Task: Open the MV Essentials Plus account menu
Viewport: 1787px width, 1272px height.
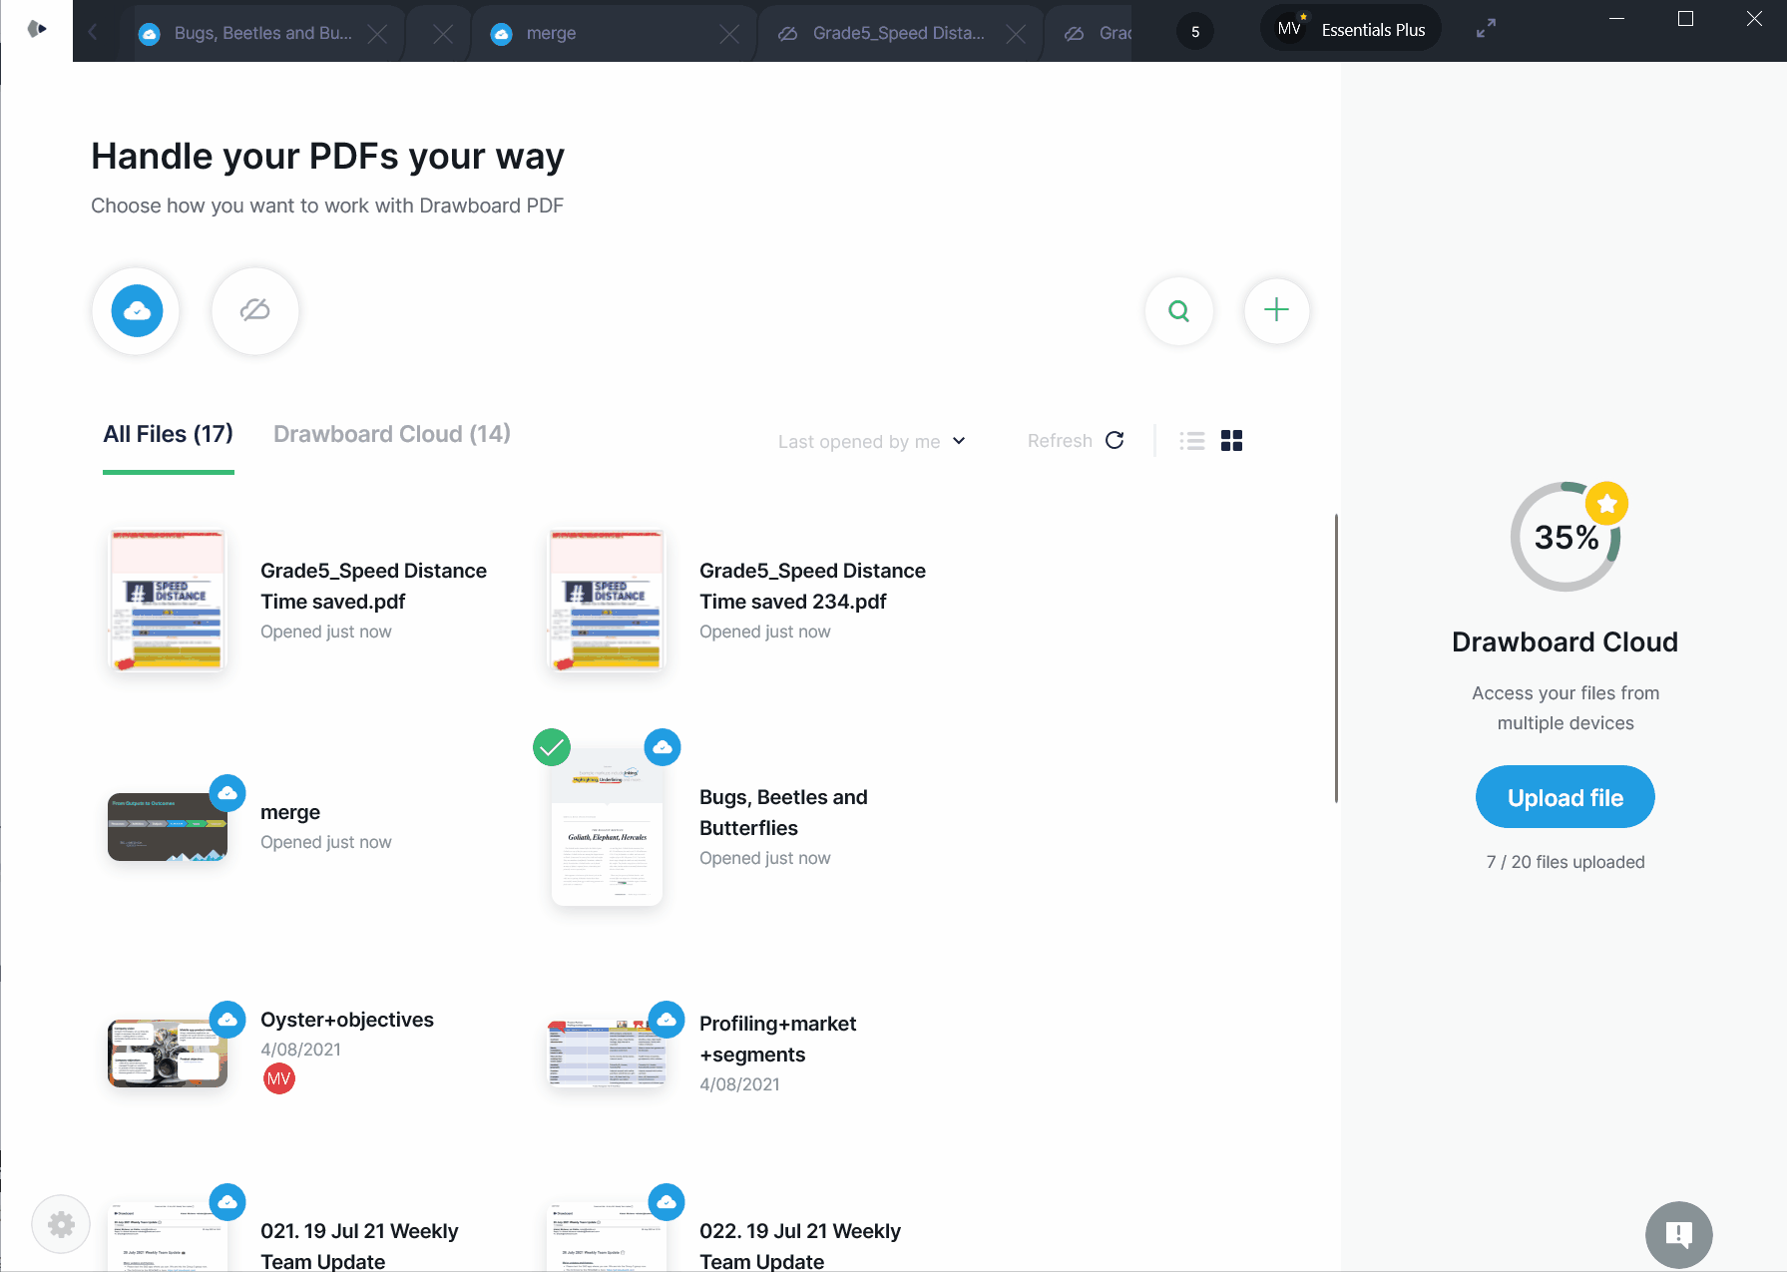Action: (x=1351, y=29)
